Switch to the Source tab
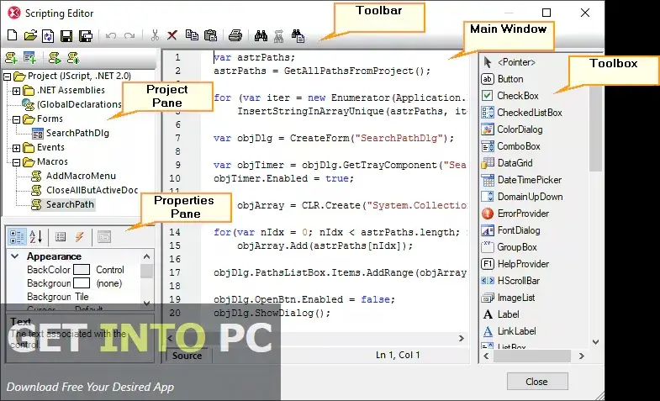Image resolution: width=660 pixels, height=401 pixels. click(187, 356)
